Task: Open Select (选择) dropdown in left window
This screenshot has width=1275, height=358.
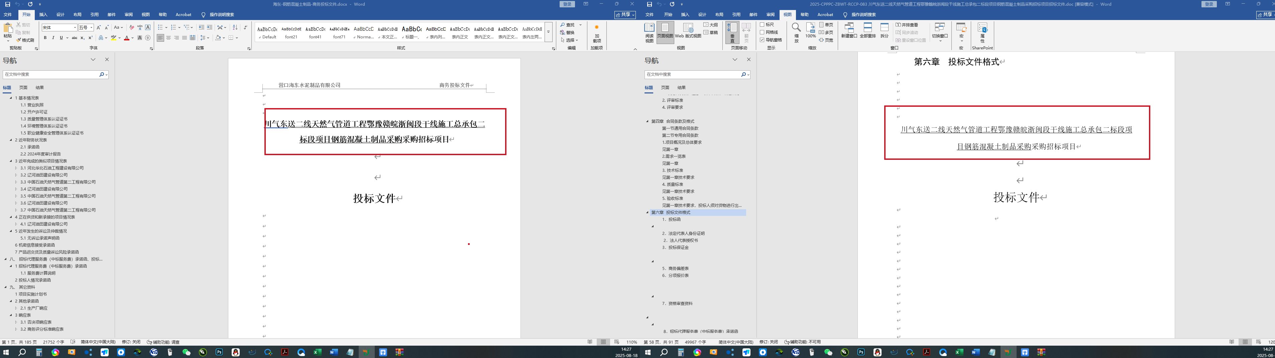Action: 569,40
